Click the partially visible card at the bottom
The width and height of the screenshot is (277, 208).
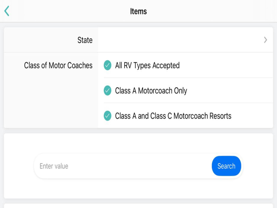138,206
